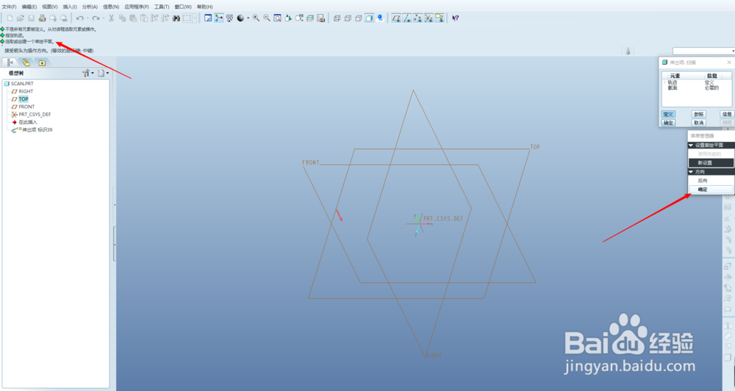Switch to the favorites tab

click(42, 62)
